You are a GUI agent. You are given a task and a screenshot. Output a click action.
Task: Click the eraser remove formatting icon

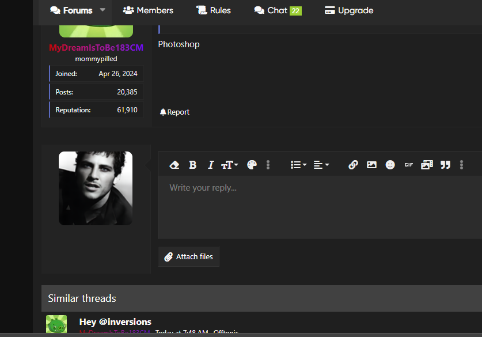coord(174,165)
